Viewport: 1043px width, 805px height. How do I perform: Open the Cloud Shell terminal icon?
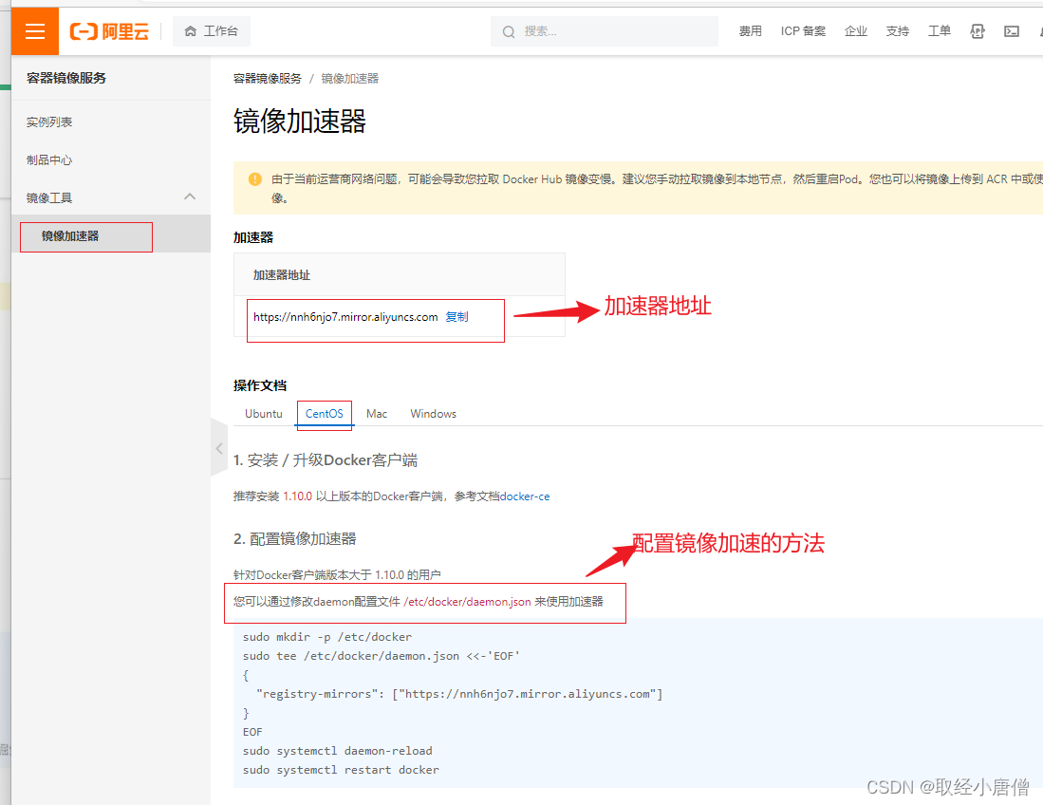[1011, 31]
